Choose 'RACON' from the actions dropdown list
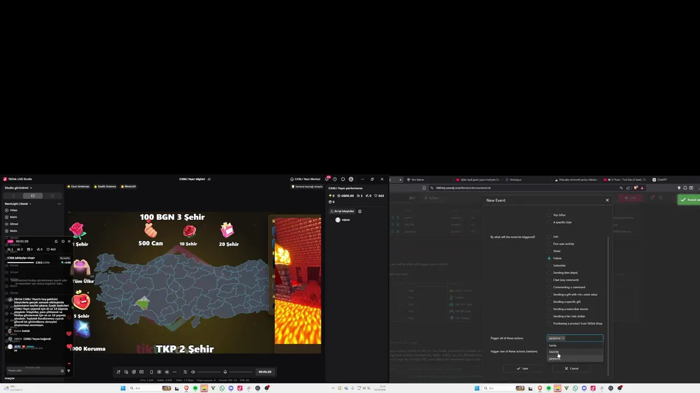 coord(575,352)
